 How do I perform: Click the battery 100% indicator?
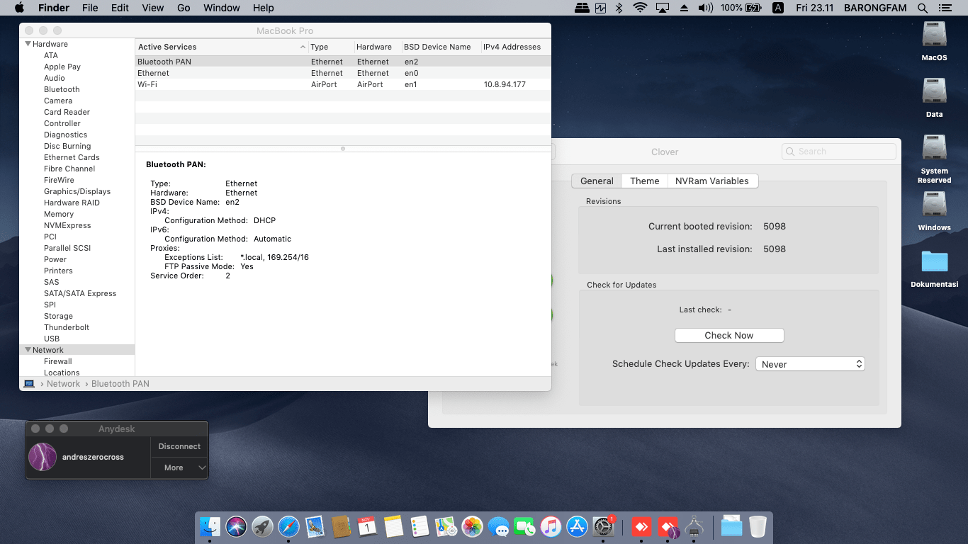pyautogui.click(x=741, y=8)
